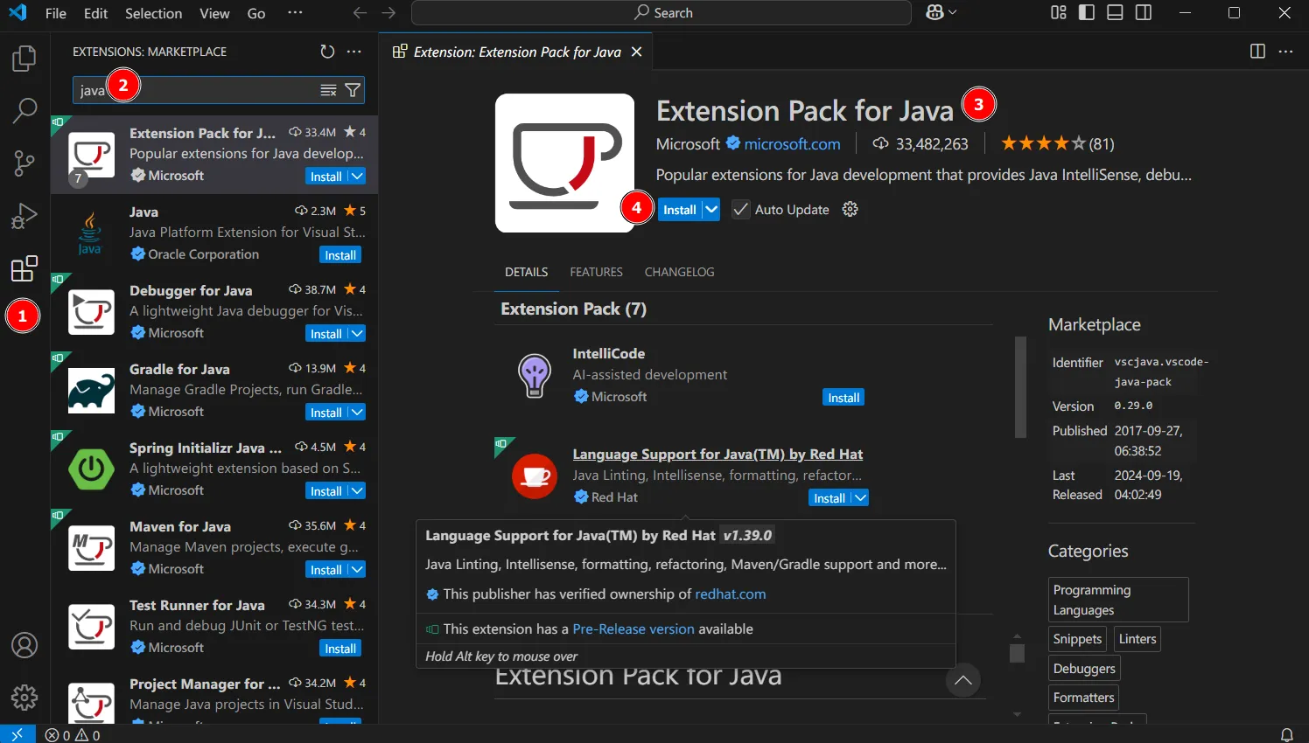Install the IntelliCode extension

(843, 398)
